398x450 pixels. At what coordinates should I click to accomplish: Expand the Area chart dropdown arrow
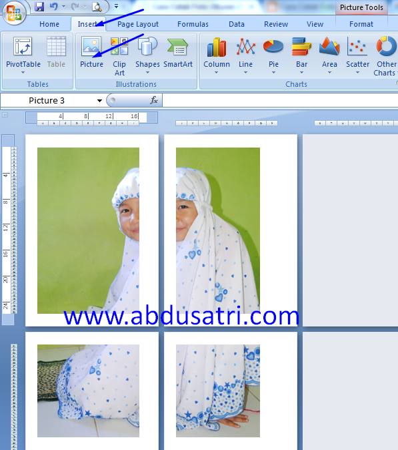pos(329,73)
